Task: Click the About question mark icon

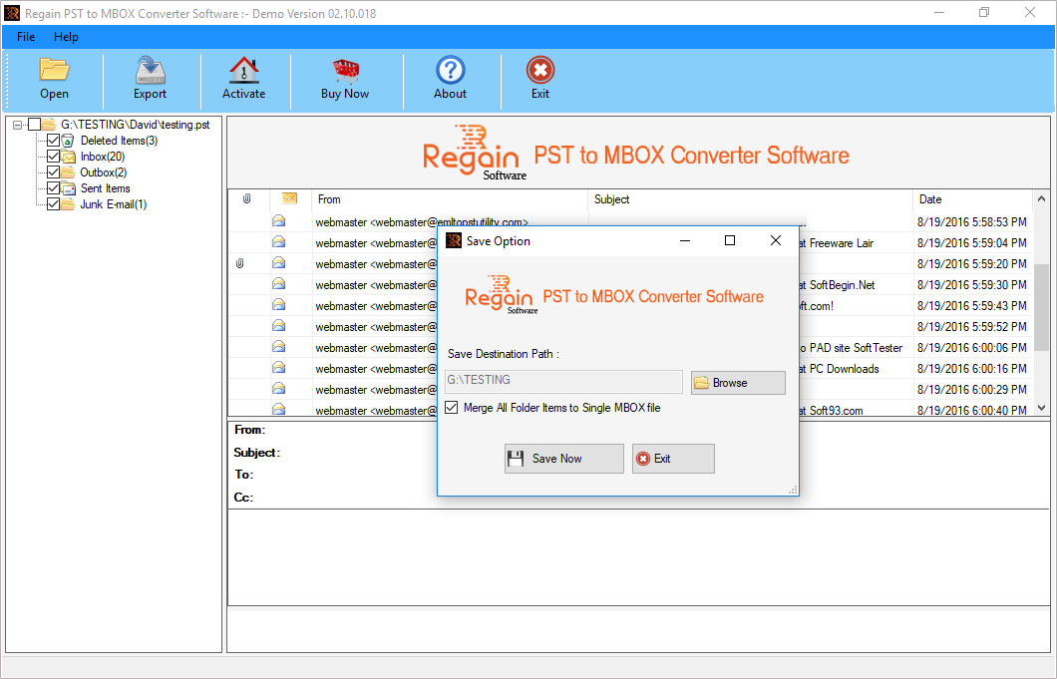Action: pyautogui.click(x=451, y=70)
